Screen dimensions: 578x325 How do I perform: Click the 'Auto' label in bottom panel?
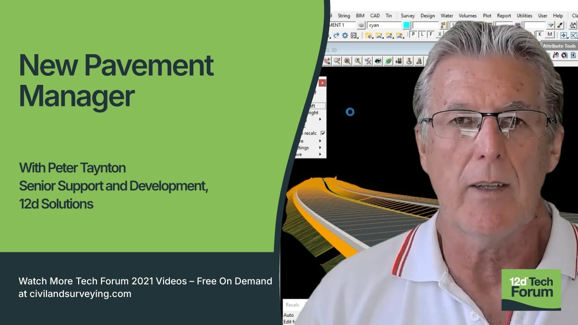pyautogui.click(x=289, y=315)
